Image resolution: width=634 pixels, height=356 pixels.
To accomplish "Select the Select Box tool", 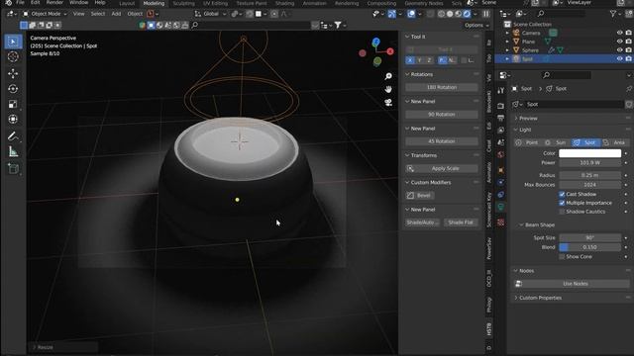I will 13,42.
